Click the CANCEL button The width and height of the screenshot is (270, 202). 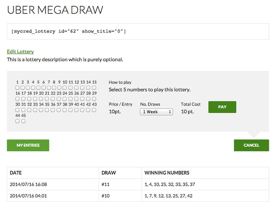251,145
